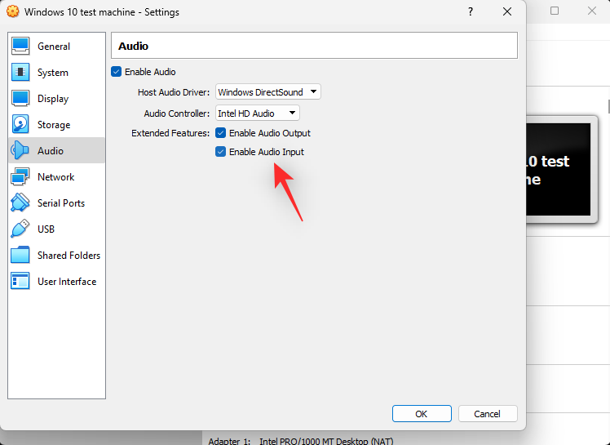Select Shared Folders label

[69, 256]
